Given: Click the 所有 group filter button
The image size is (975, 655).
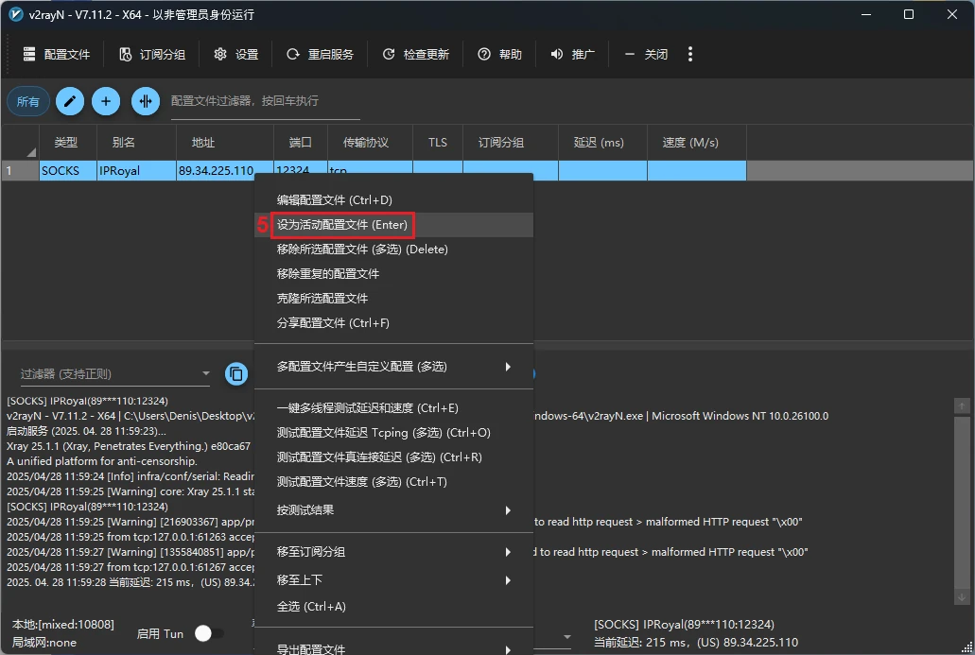Looking at the screenshot, I should coord(28,101).
